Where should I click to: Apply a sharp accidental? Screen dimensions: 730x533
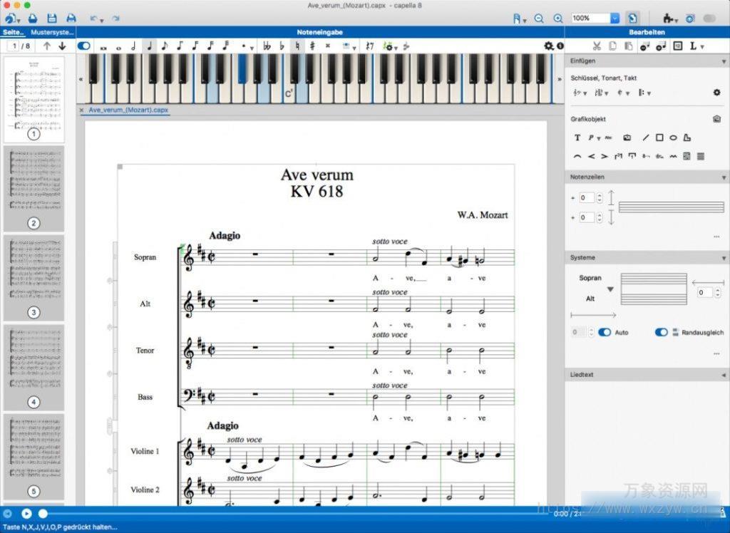[314, 46]
